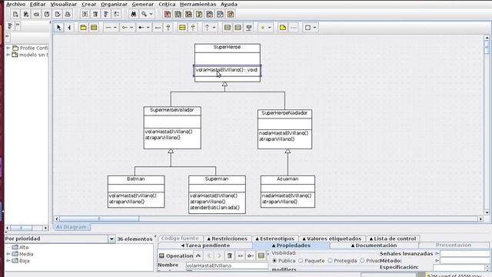Click the diagram vertical scrollbar down arrow
The width and height of the screenshot is (492, 277).
[x=487, y=212]
